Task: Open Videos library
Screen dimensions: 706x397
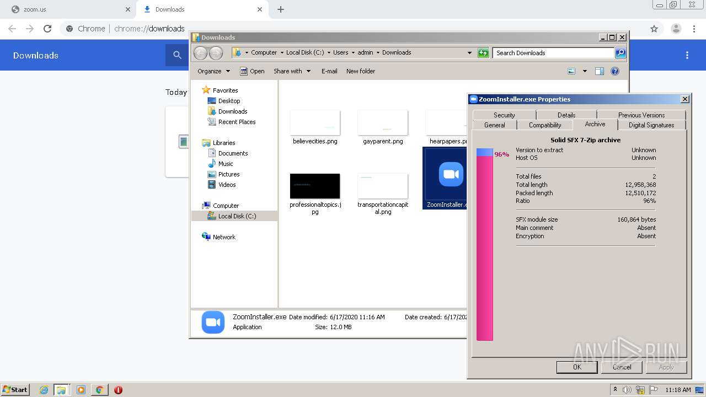Action: 227,185
